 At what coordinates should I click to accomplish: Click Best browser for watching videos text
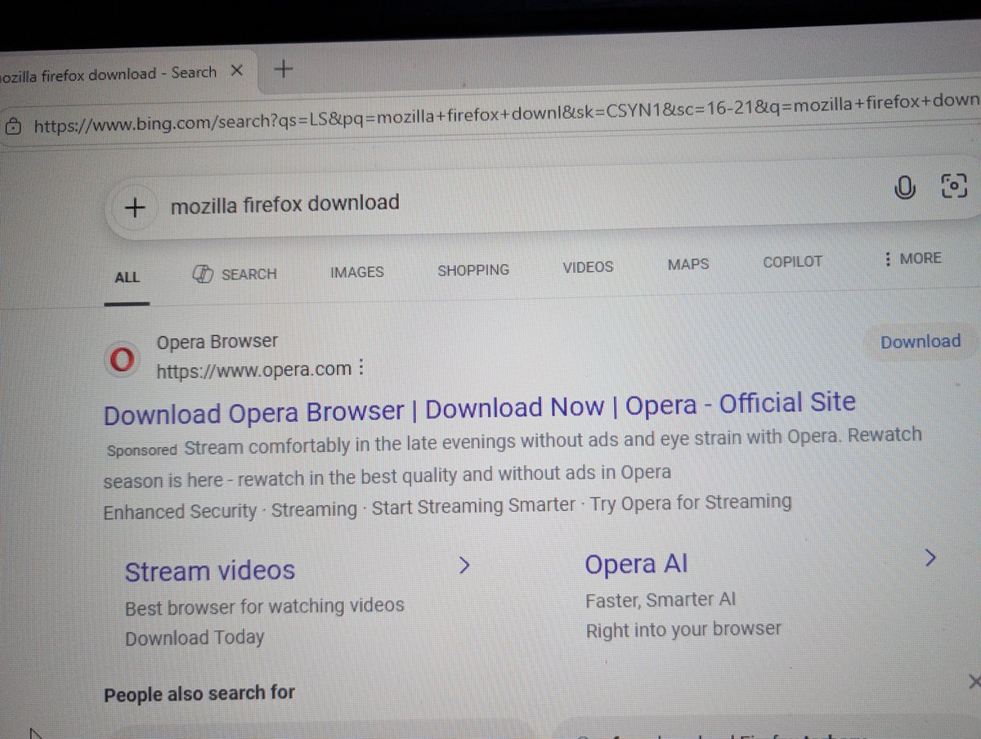pyautogui.click(x=264, y=607)
